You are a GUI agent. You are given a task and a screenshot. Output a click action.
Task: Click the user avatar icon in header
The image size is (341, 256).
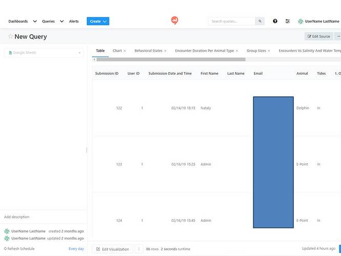(301, 22)
